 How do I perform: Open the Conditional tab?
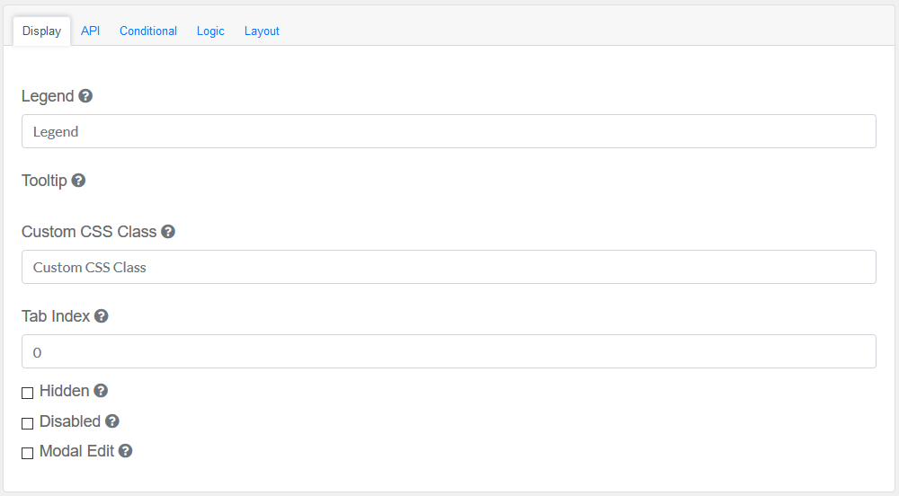pos(148,31)
